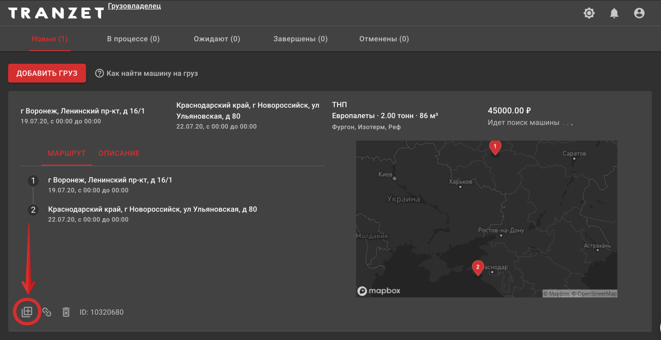Screen dimensions: 661x340
Task: Open the user account profile icon
Action: tap(639, 13)
